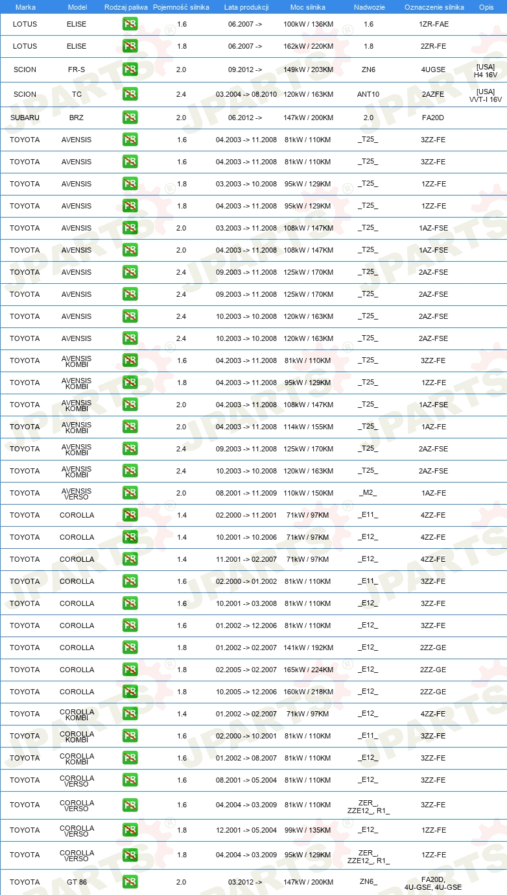
Task: Click the fuel type icon for Scion TC
Action: point(130,94)
